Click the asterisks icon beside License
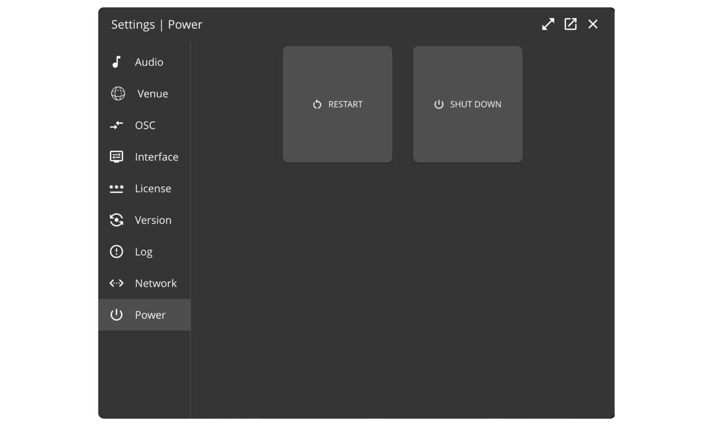The width and height of the screenshot is (714, 424). (x=116, y=188)
